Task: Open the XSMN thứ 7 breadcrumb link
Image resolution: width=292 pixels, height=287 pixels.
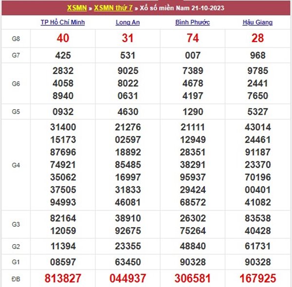Action: click(113, 8)
